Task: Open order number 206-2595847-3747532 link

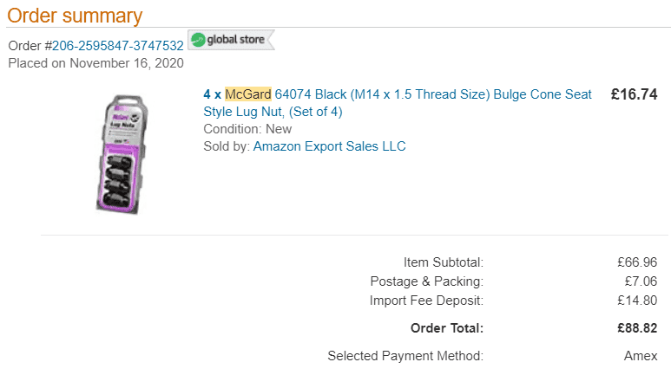Action: 118,46
